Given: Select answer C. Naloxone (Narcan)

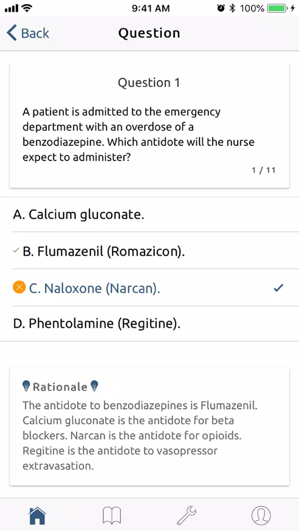Looking at the screenshot, I should pos(150,288).
